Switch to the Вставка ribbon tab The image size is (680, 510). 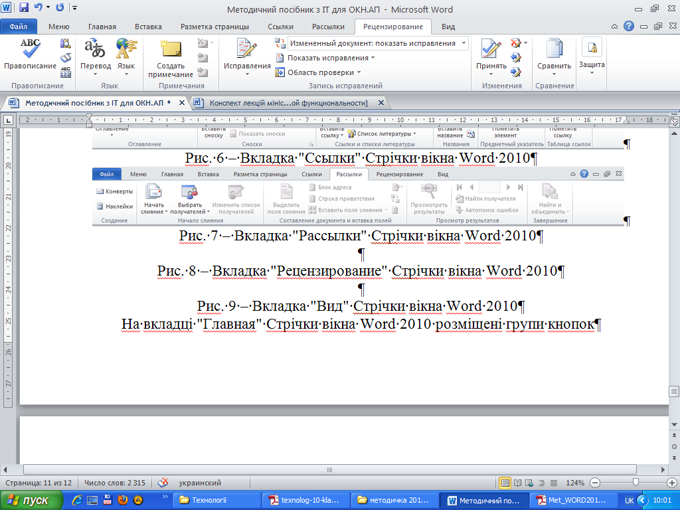click(148, 27)
